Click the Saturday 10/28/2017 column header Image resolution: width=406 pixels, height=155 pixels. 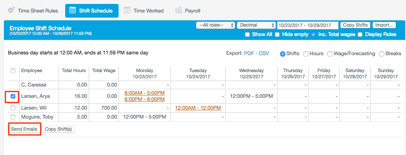355,74
